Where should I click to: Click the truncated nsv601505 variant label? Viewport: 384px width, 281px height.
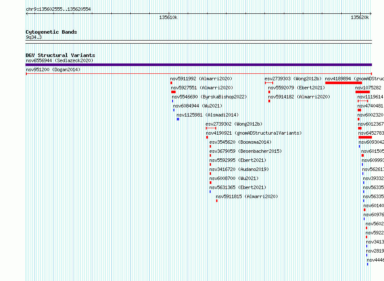click(372, 151)
